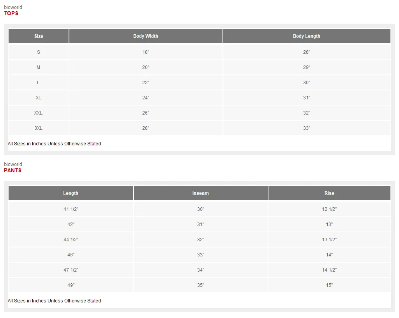Select the 3XL size row label

(39, 128)
